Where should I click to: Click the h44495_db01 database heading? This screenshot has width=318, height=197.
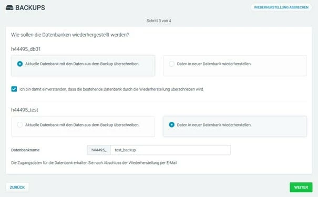click(26, 49)
